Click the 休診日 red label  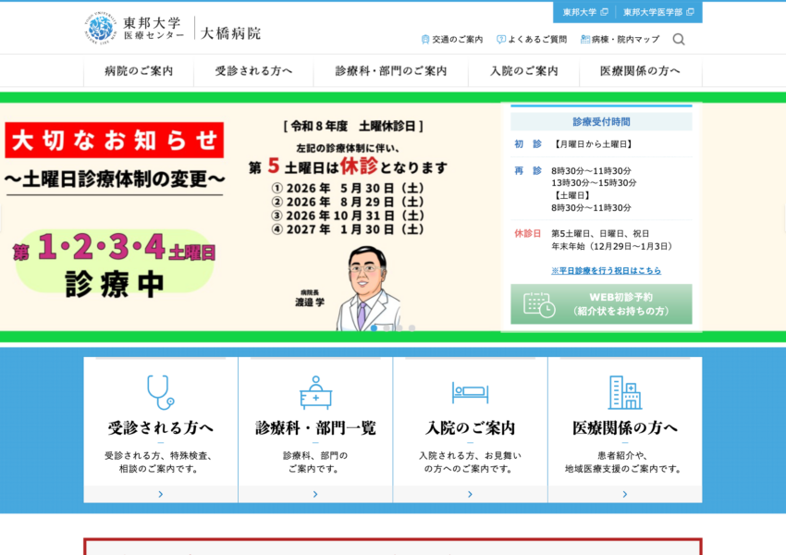coord(528,234)
